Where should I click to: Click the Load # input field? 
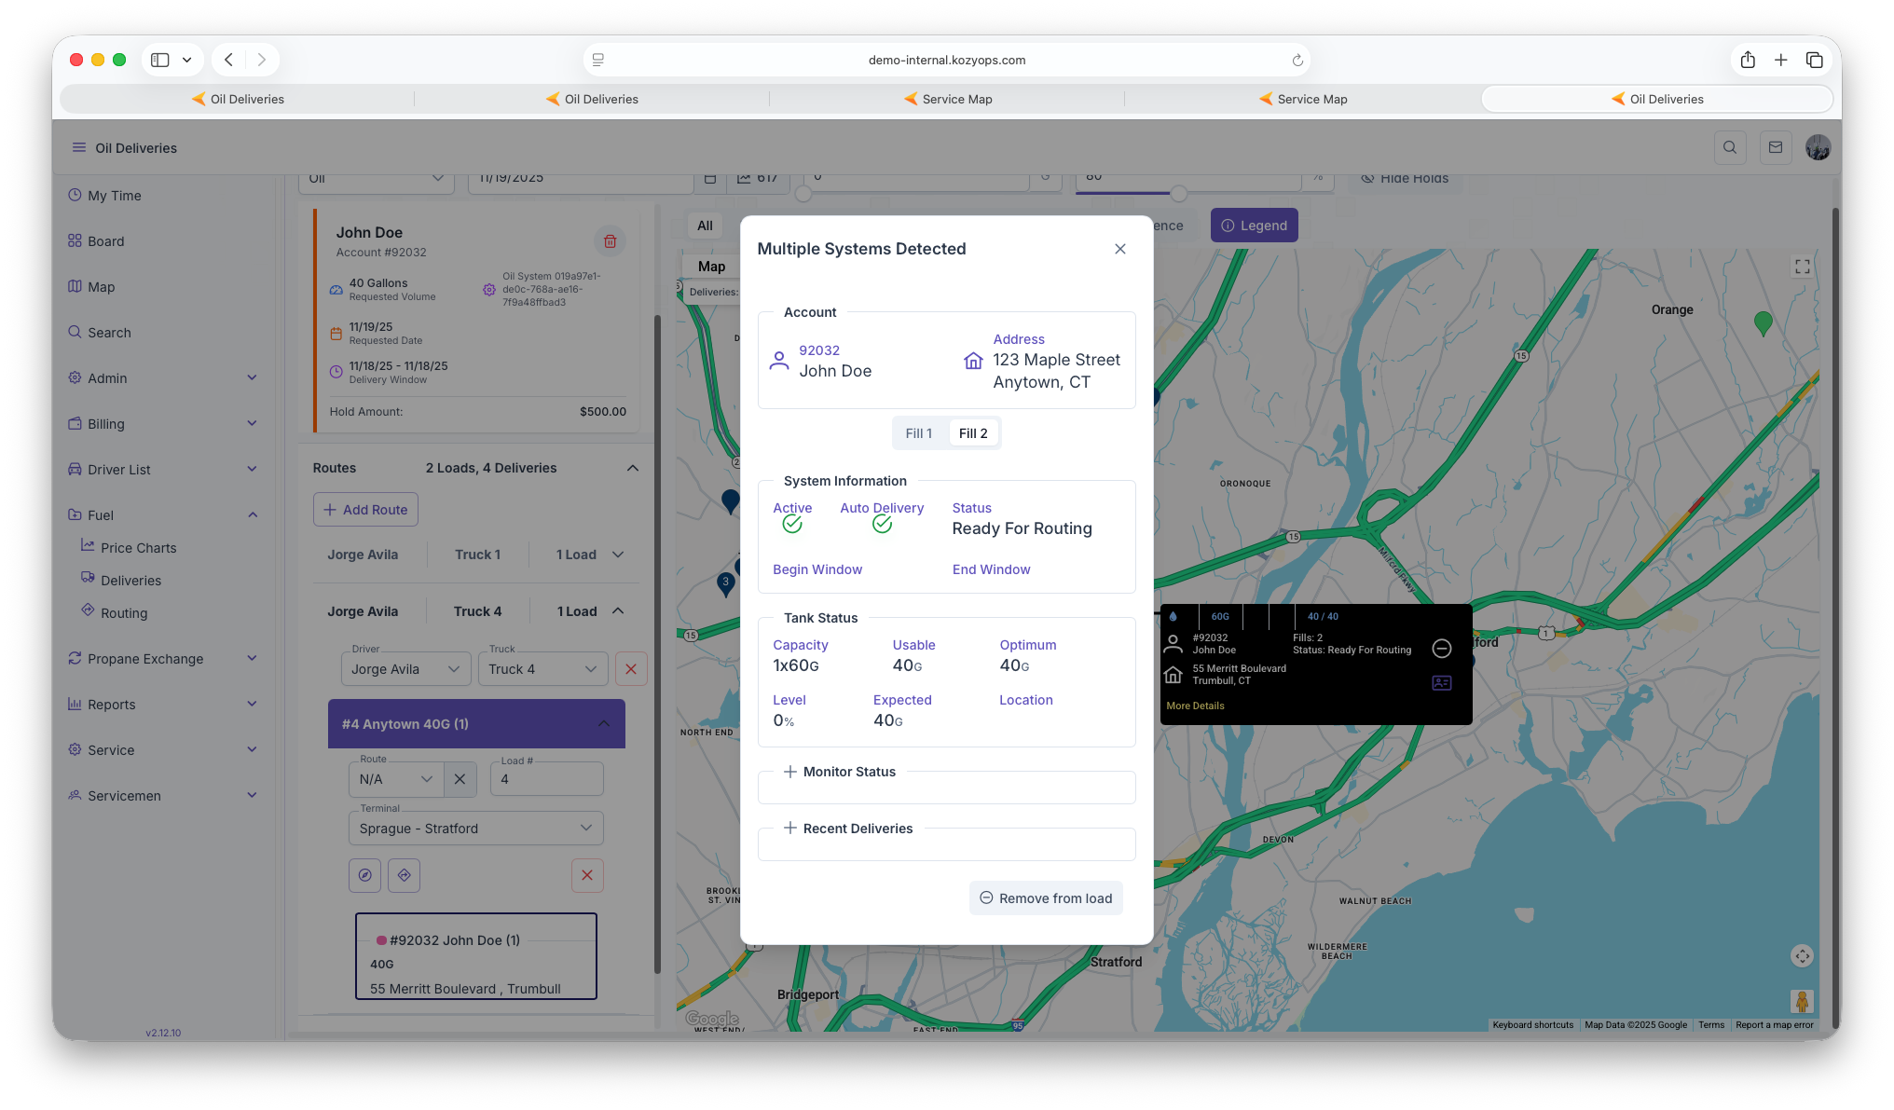[547, 779]
